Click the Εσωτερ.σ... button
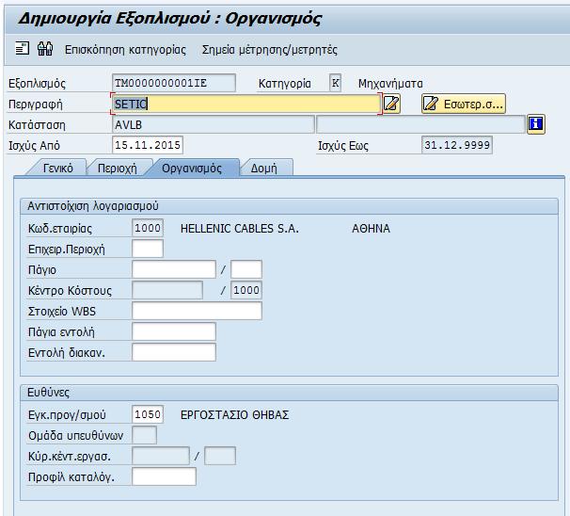 (464, 104)
